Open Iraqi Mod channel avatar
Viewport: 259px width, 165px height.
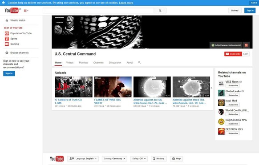pos(221,103)
